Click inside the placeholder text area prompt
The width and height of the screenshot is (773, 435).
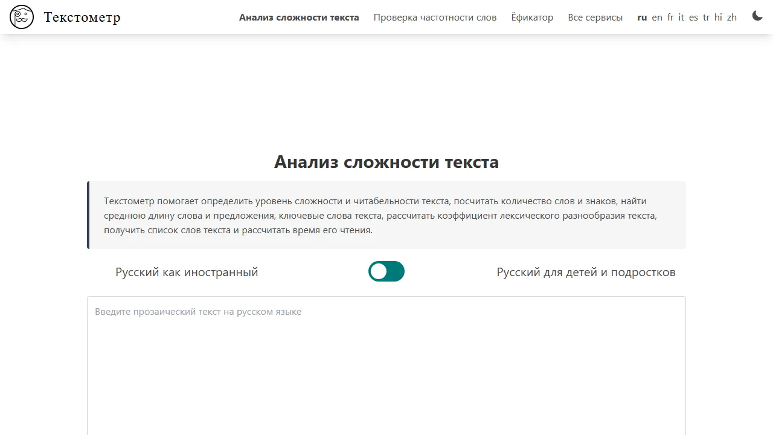(198, 311)
